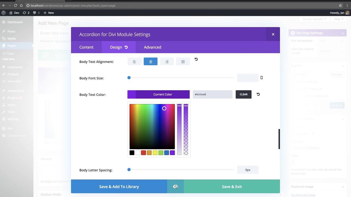This screenshot has width=351, height=197.
Task: Select left body text alignment
Action: [x=134, y=62]
